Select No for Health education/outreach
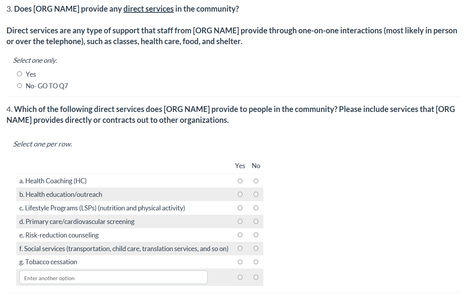This screenshot has height=296, width=467. (256, 194)
